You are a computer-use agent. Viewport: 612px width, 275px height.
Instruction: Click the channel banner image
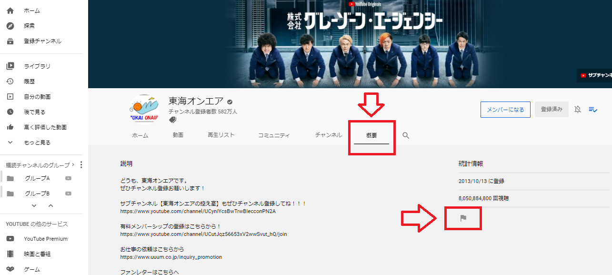click(350, 44)
